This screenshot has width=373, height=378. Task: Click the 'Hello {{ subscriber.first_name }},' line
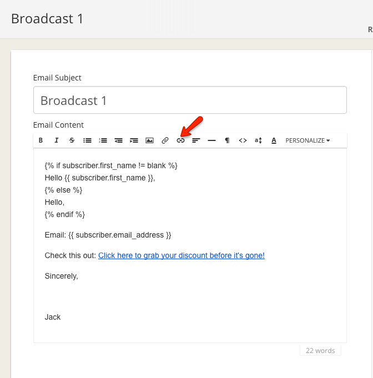coord(100,178)
